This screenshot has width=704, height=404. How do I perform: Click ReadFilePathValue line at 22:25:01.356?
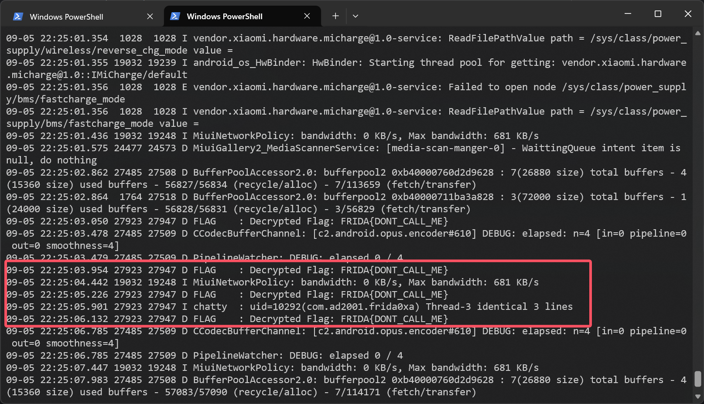[346, 118]
